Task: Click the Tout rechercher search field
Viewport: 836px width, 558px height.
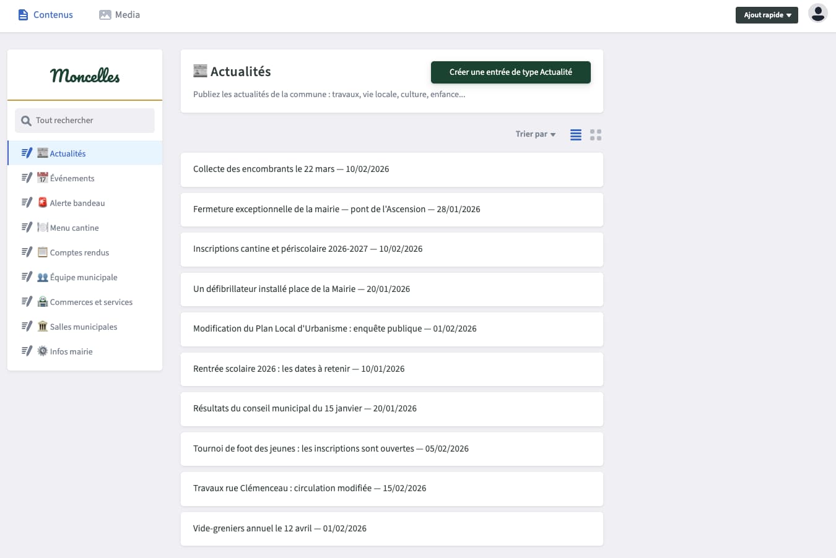Action: coord(85,121)
